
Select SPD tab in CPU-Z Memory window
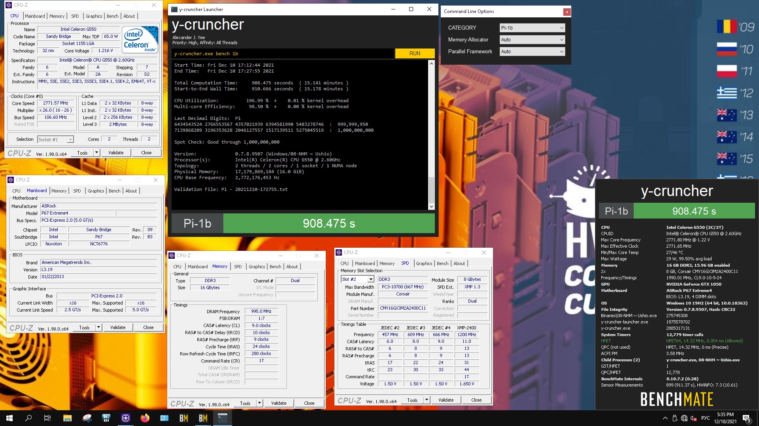coord(238,267)
